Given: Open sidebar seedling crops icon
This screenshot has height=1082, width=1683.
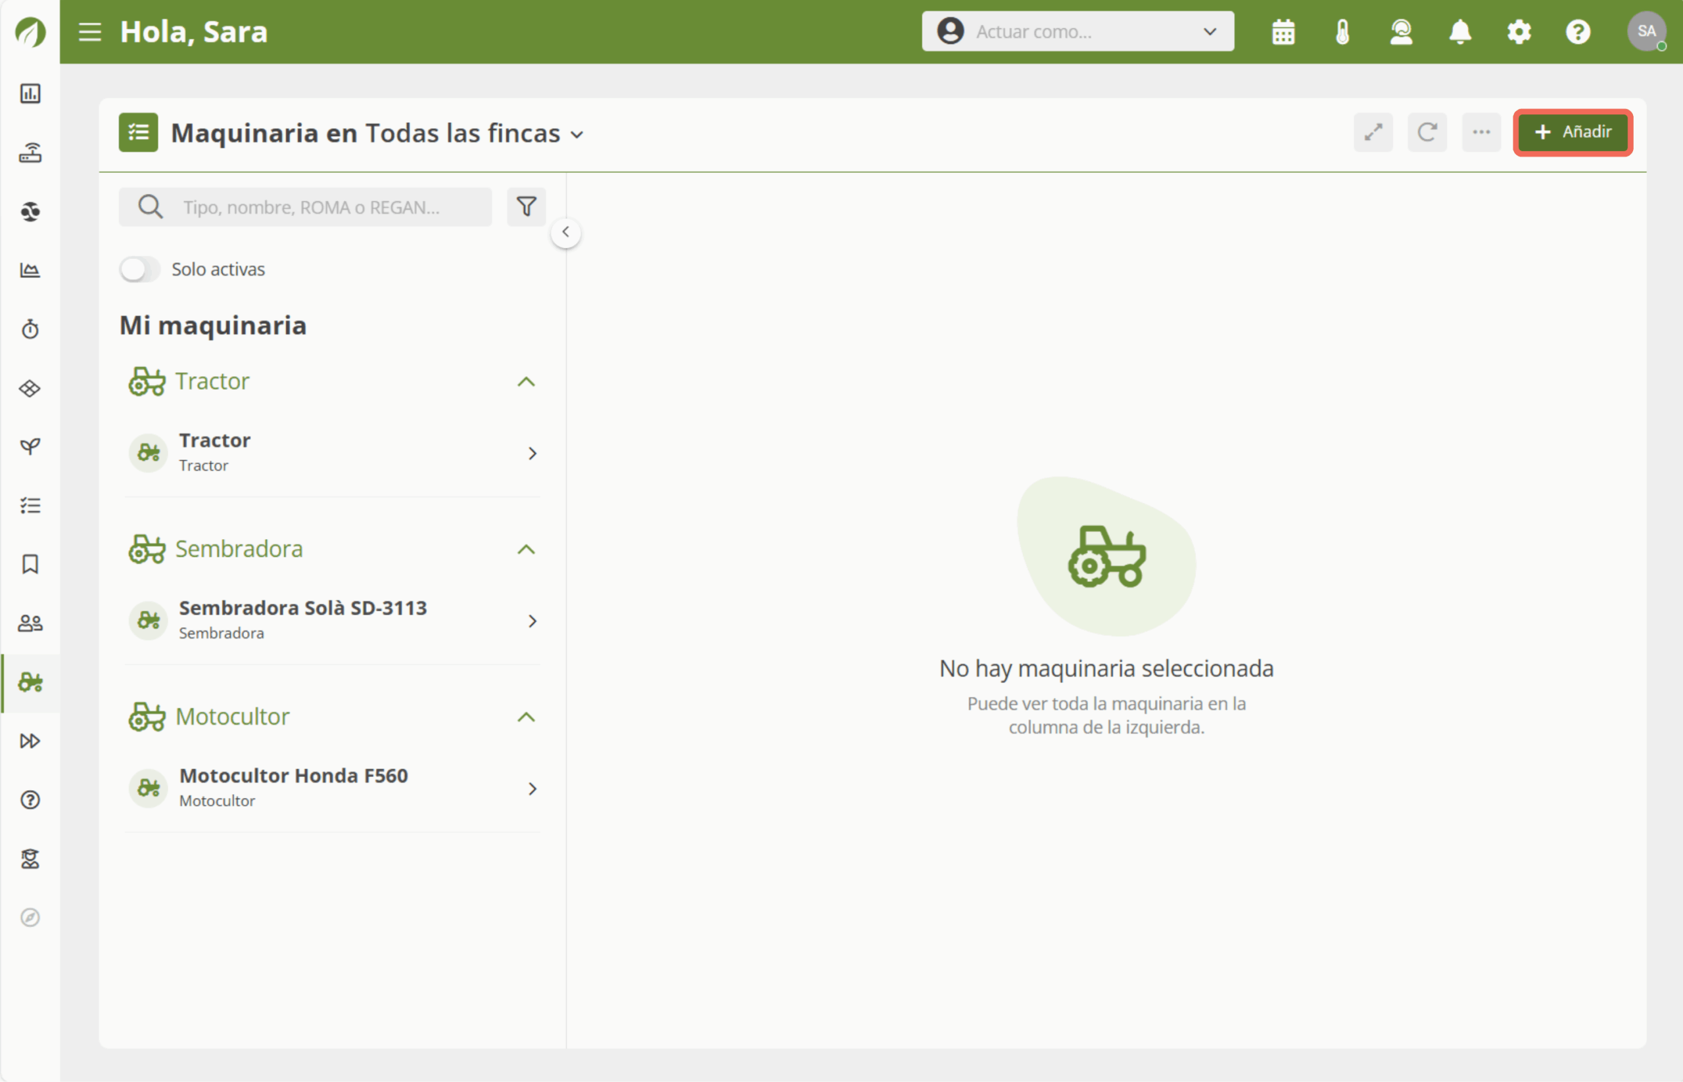Looking at the screenshot, I should pos(30,447).
